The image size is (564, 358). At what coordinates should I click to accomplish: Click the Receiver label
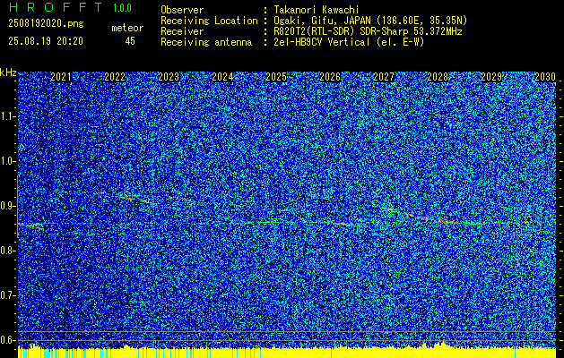click(182, 31)
